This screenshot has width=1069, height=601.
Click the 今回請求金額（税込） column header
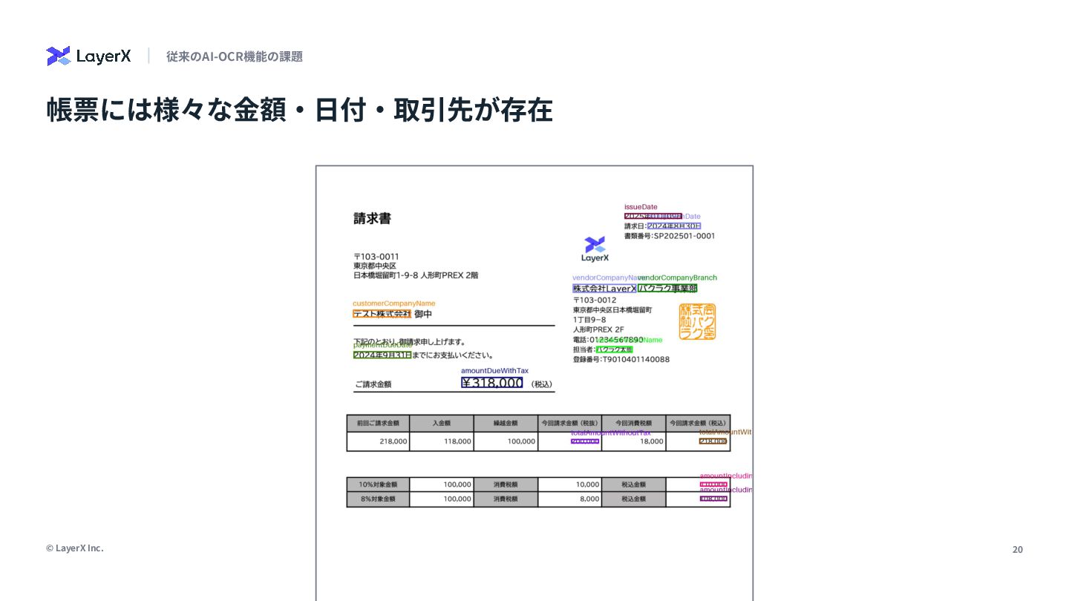pyautogui.click(x=698, y=423)
